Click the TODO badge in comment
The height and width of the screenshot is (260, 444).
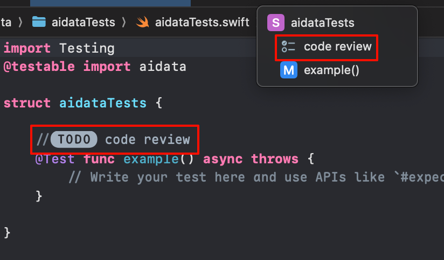tap(74, 139)
